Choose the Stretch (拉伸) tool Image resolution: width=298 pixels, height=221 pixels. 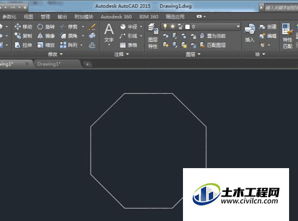click(x=23, y=45)
